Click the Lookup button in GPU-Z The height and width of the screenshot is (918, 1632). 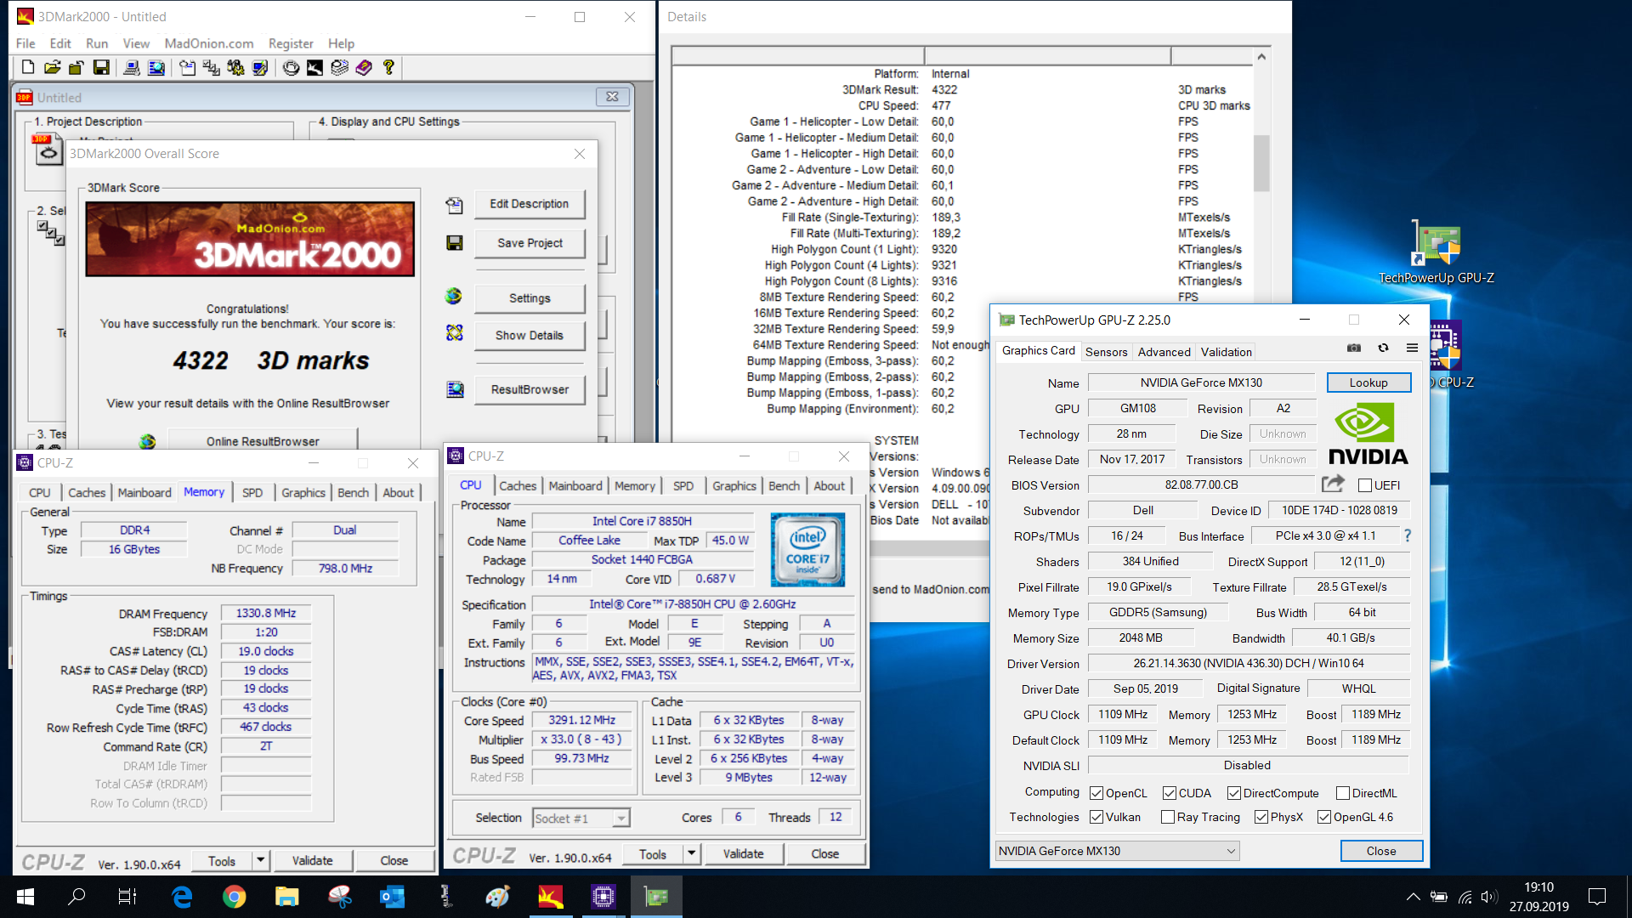pyautogui.click(x=1368, y=382)
